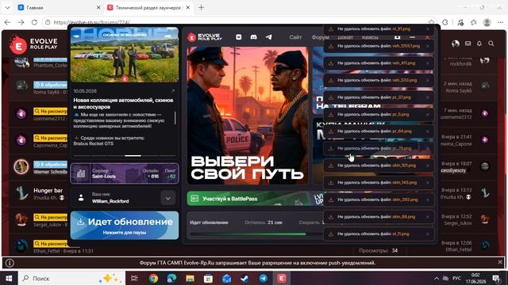This screenshot has height=285, width=508.
Task: Open a new browser tab
Action: tap(201, 7)
